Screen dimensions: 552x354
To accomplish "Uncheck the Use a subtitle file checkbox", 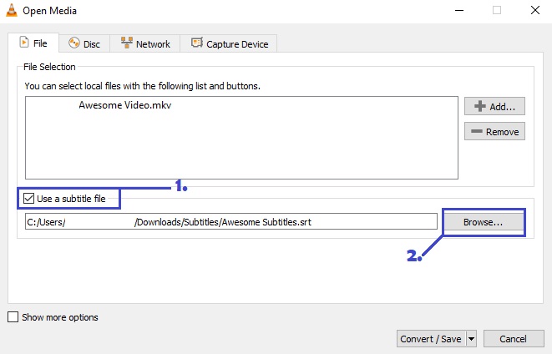I will (x=28, y=199).
